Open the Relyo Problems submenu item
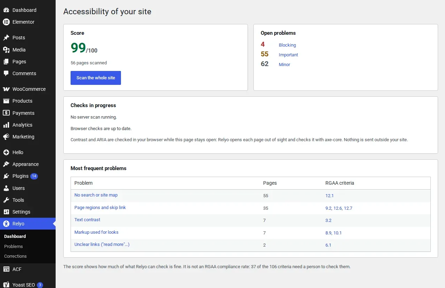 [14, 246]
